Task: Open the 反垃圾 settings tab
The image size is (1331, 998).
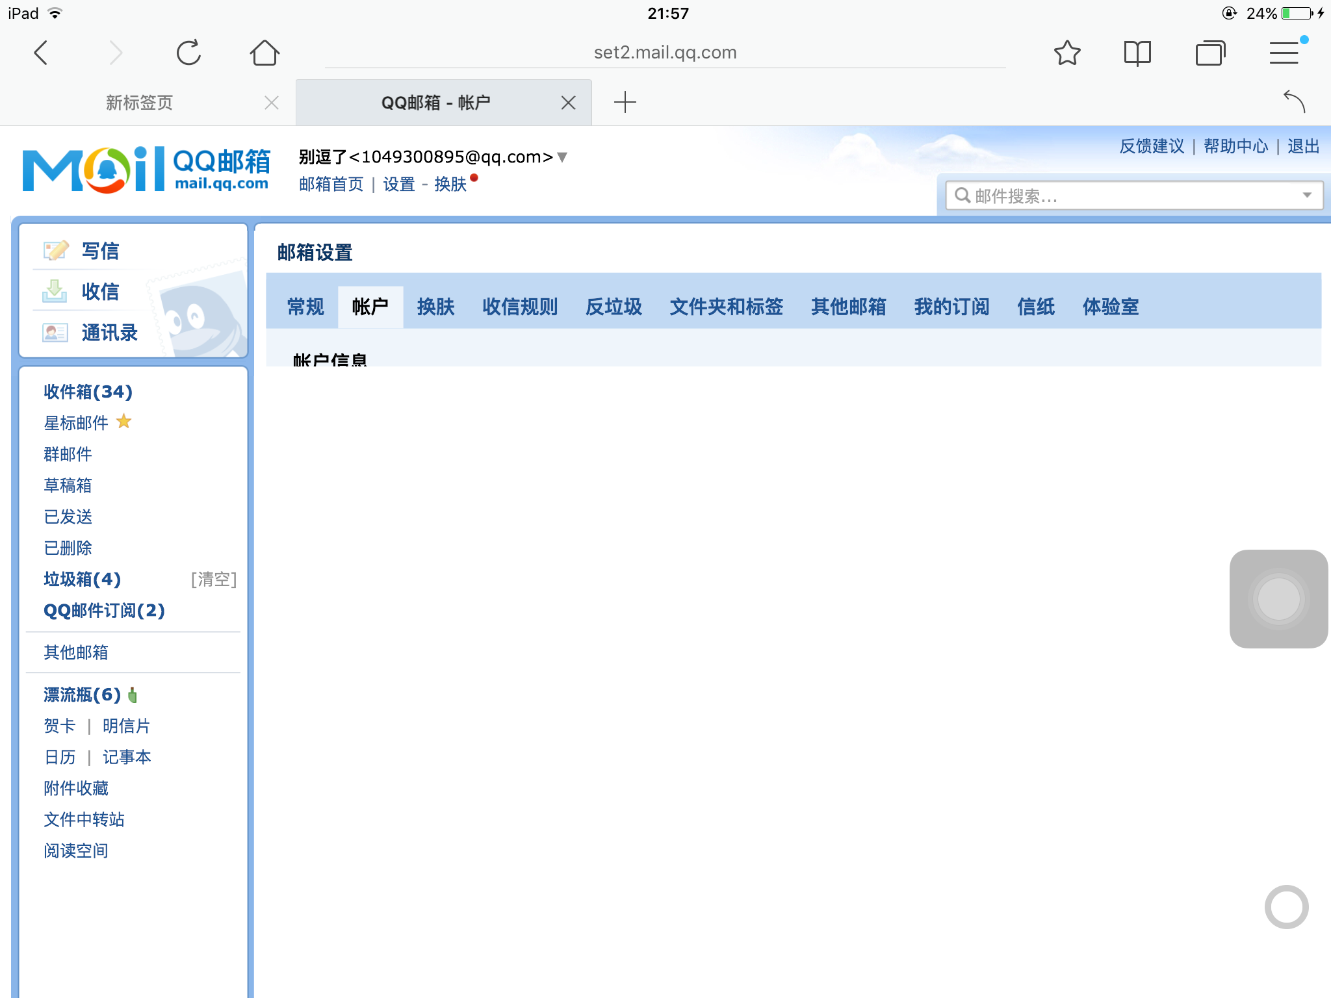Action: pyautogui.click(x=614, y=307)
